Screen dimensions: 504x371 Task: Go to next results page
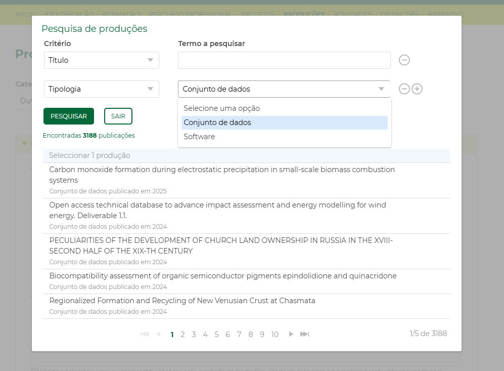(x=291, y=334)
